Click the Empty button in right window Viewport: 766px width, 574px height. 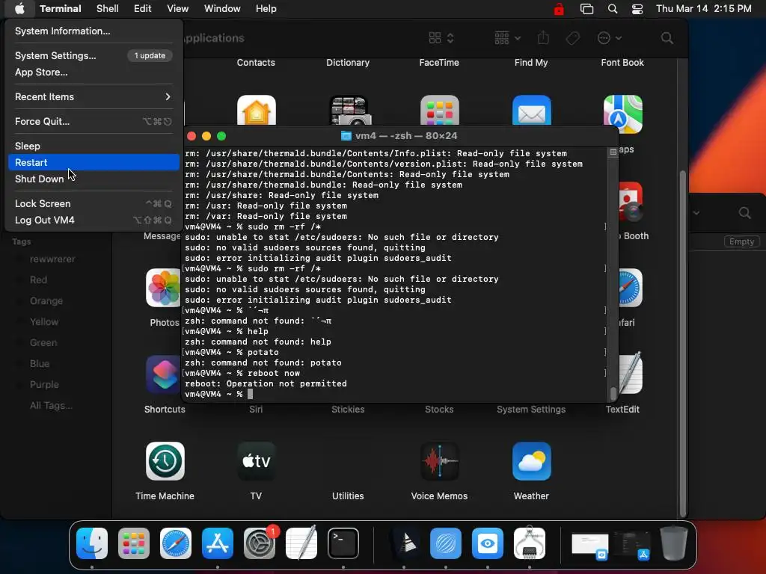coord(741,241)
